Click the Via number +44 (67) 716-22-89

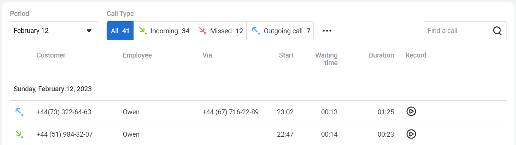click(231, 112)
